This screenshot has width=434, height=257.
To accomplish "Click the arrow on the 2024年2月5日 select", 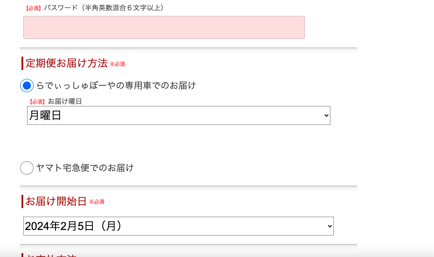I will tap(329, 226).
